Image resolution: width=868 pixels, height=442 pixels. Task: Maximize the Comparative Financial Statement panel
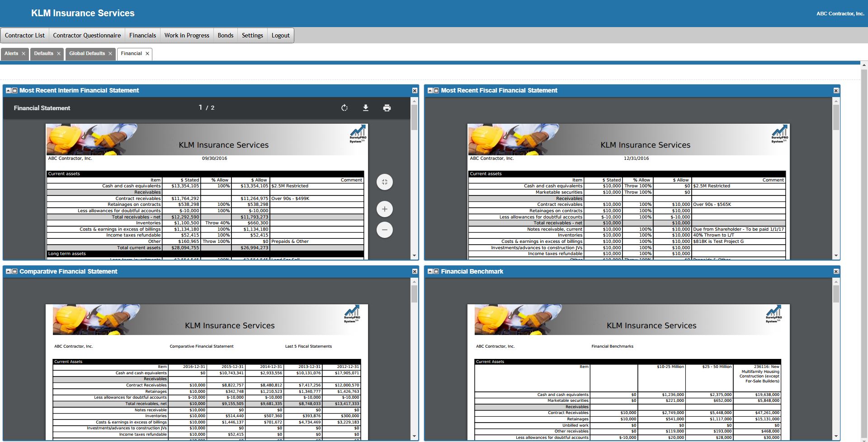pos(14,271)
